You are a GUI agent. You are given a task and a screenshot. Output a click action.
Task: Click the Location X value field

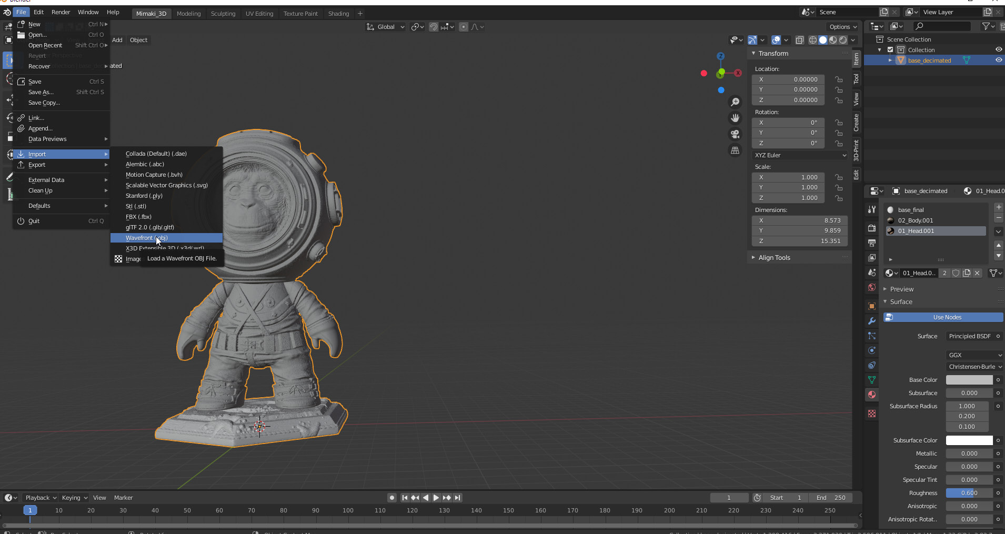pyautogui.click(x=788, y=79)
